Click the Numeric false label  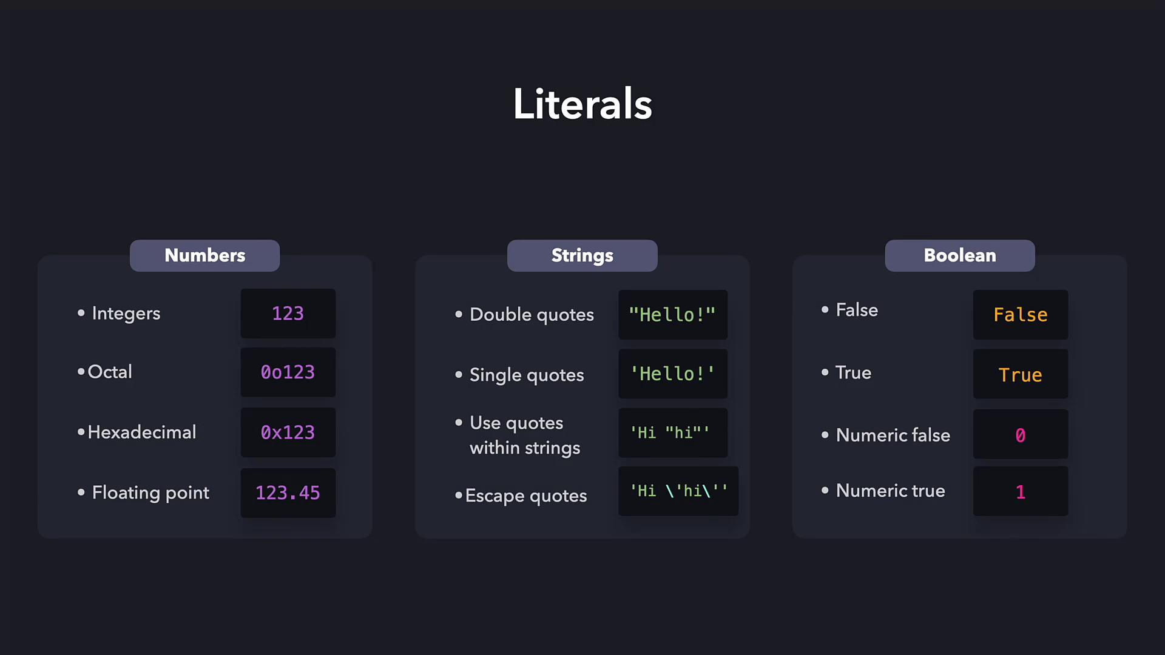tap(893, 435)
